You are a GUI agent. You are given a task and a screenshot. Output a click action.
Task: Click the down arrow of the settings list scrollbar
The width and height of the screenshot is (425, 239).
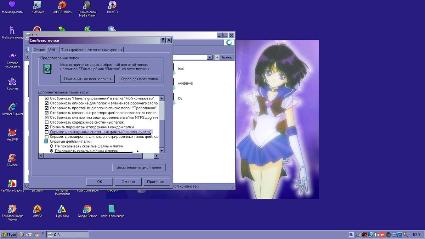click(162, 150)
